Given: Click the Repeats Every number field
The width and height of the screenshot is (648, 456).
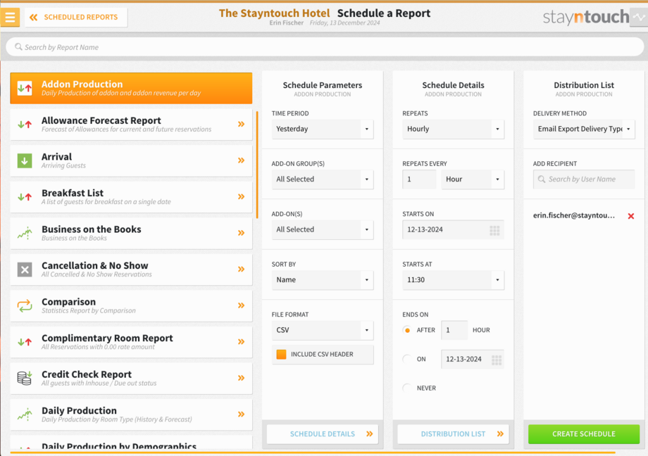Looking at the screenshot, I should click(419, 179).
